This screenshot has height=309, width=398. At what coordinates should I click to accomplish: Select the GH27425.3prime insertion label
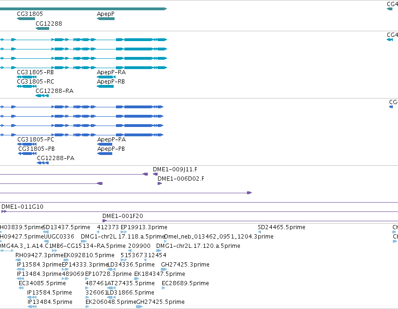tap(185, 265)
